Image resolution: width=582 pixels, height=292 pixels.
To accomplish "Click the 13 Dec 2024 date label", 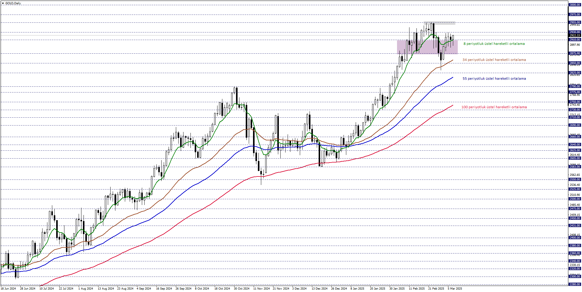I will (x=320, y=289).
